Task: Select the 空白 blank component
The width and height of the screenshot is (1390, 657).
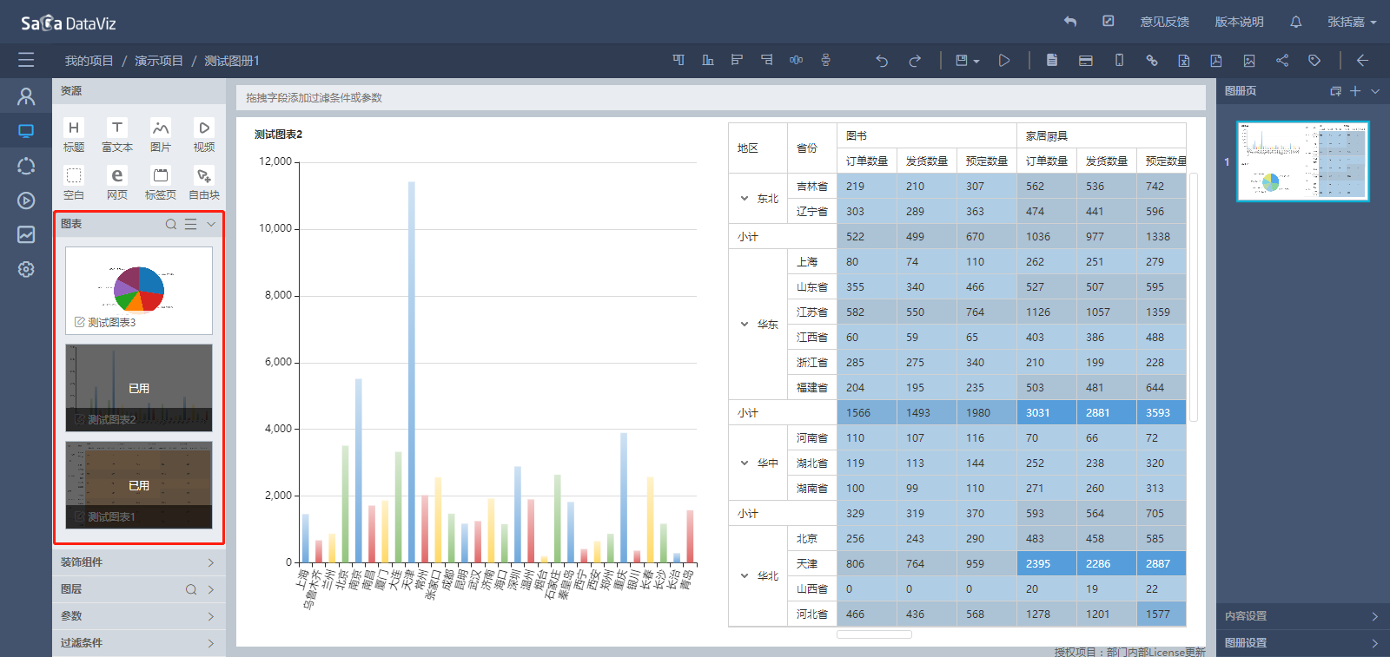Action: 74,183
